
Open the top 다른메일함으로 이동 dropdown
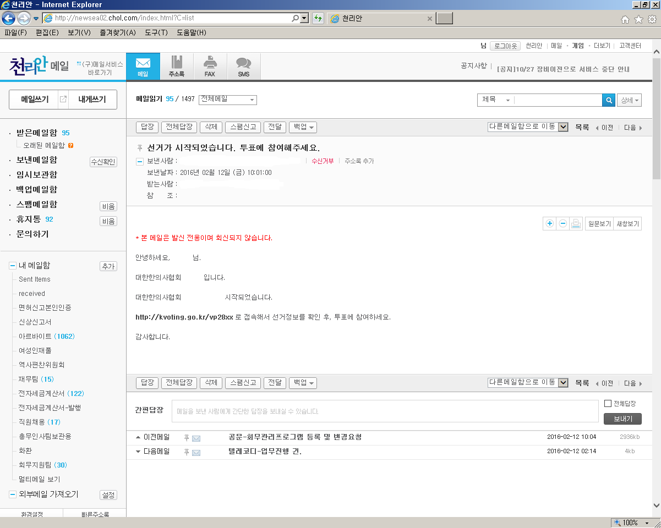point(527,127)
